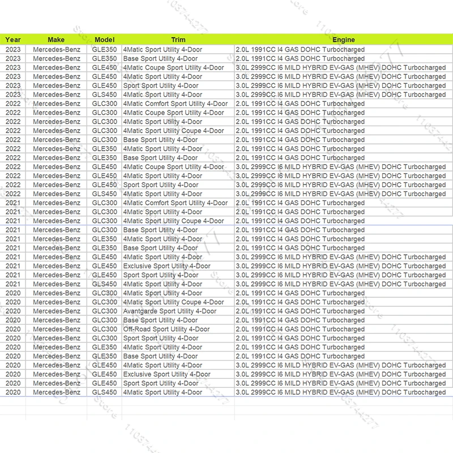This screenshot has width=453, height=453.
Task: Click the Trim column header
Action: tap(178, 40)
